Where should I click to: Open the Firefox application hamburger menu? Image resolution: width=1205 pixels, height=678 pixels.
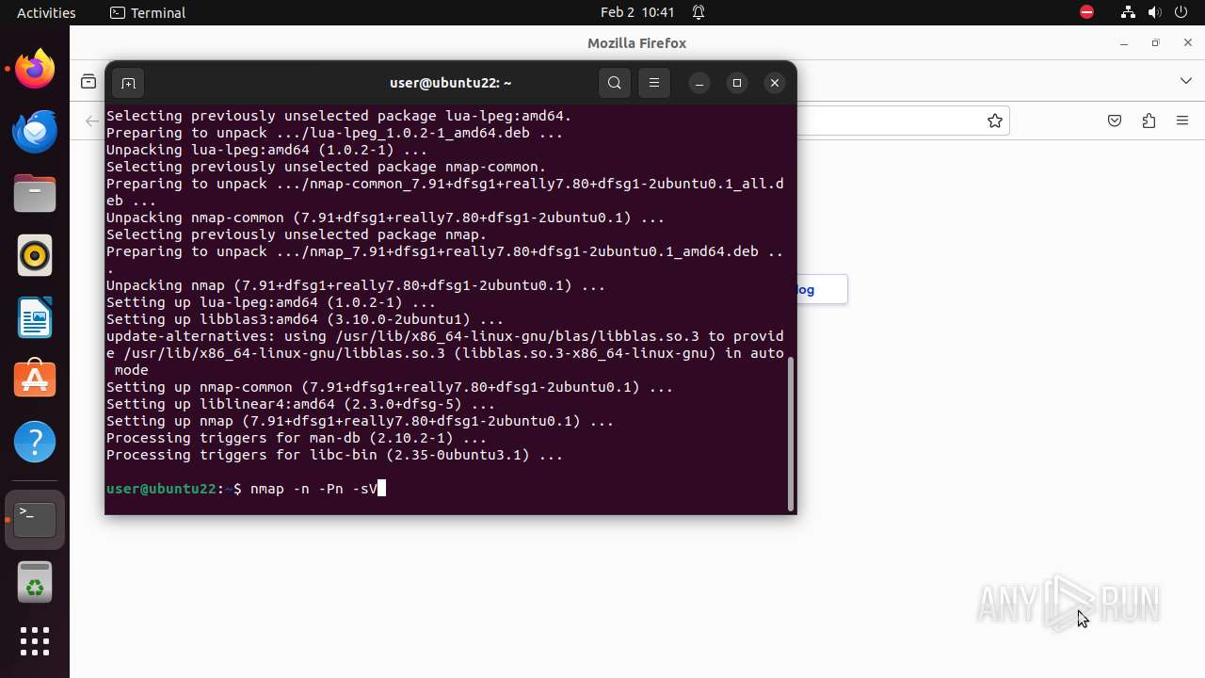click(x=1182, y=121)
